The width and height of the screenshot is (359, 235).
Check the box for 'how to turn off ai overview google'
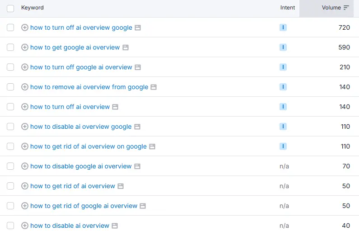(x=10, y=27)
